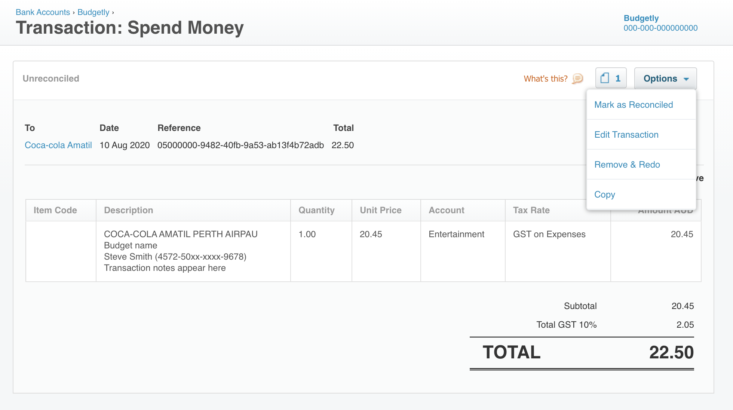Choose Edit Transaction from the Options menu
The image size is (733, 410).
[x=626, y=135]
